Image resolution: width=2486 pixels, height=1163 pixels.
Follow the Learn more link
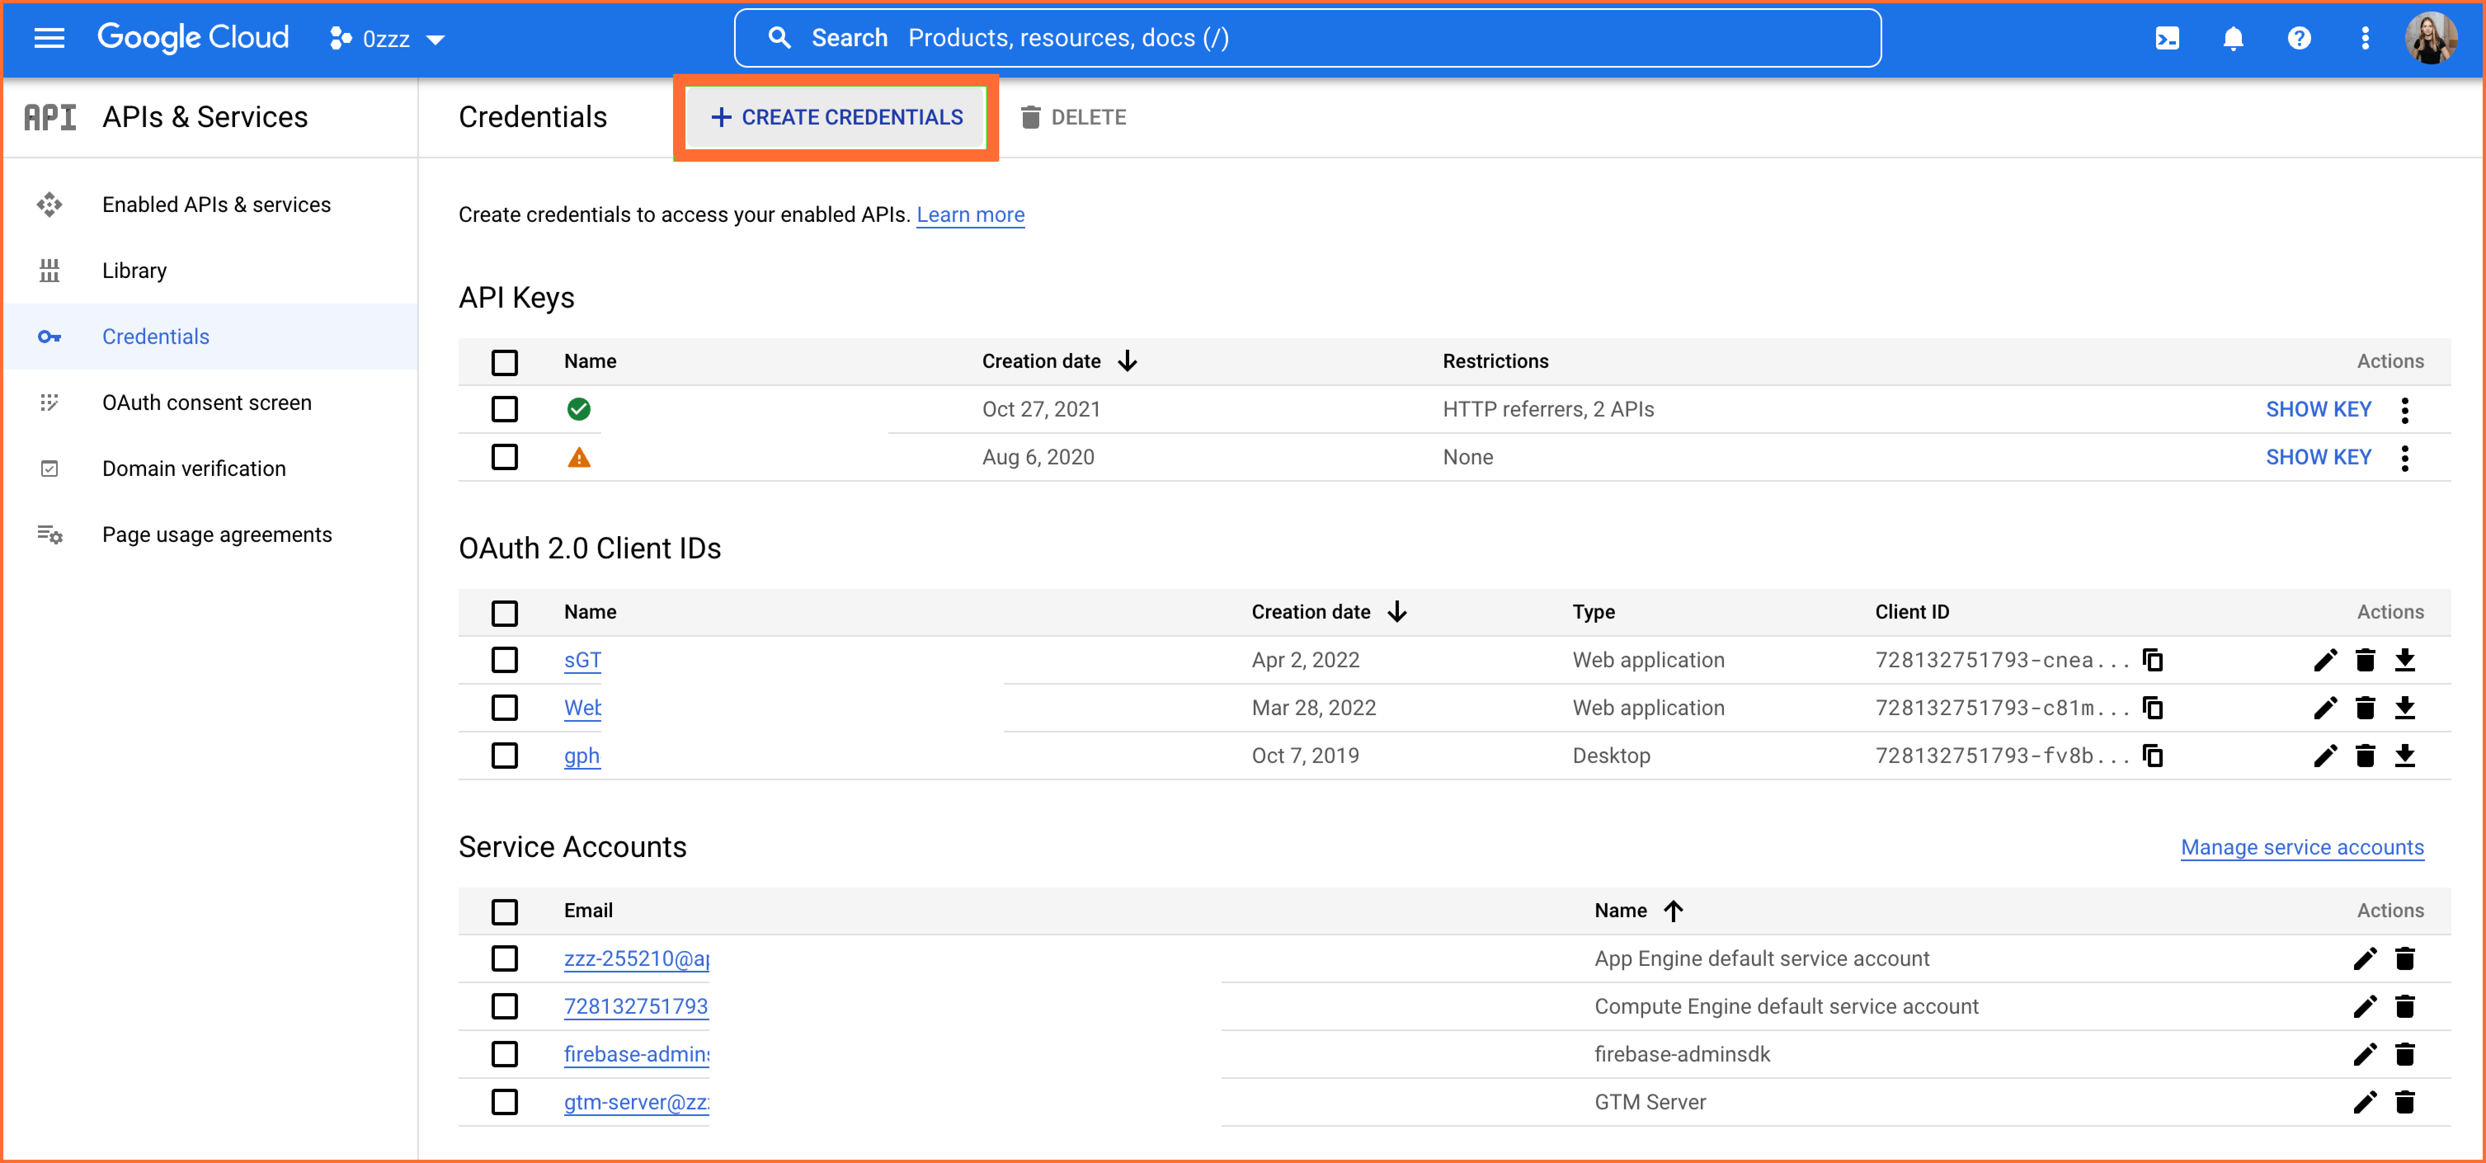[970, 214]
